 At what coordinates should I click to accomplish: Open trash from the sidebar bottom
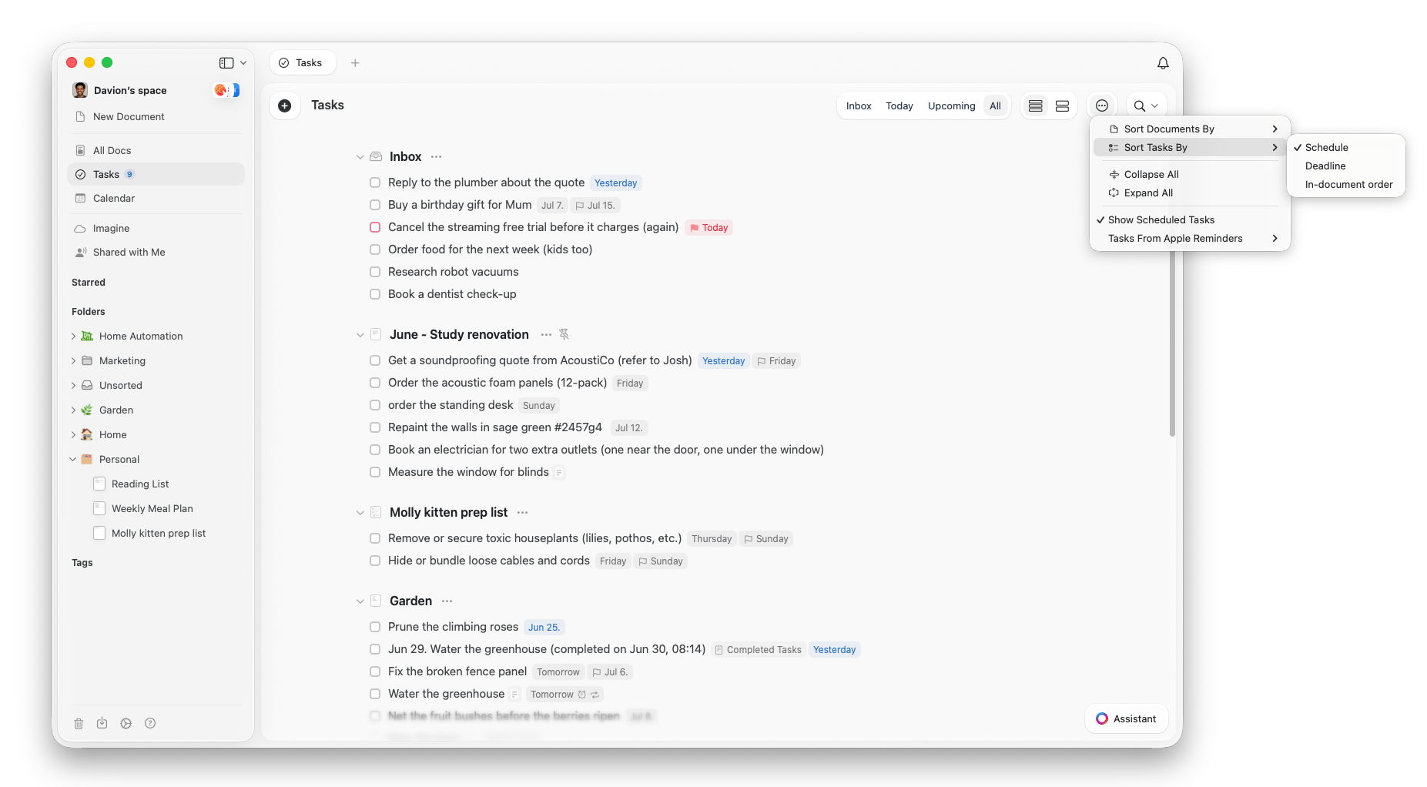click(79, 723)
